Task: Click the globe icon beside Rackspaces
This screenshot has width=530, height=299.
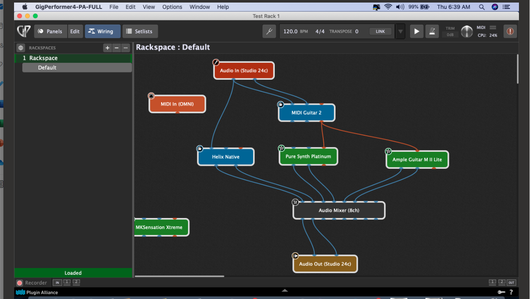Action: tap(20, 48)
